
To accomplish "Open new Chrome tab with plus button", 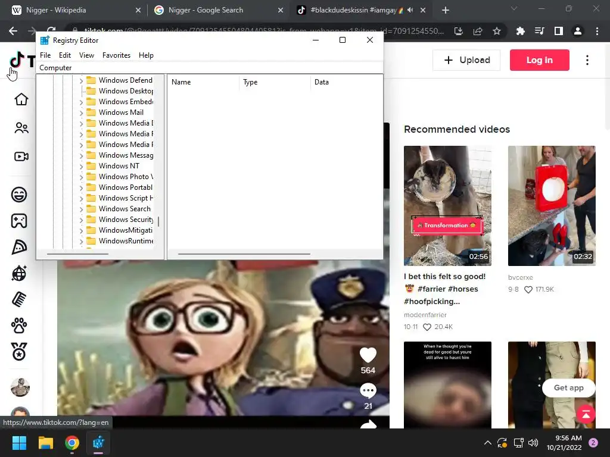I will point(446,10).
